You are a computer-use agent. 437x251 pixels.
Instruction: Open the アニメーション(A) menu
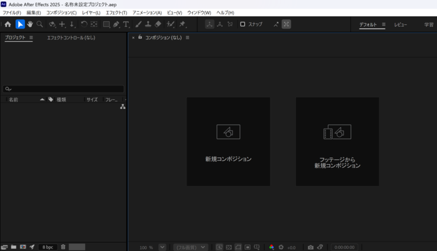(147, 12)
